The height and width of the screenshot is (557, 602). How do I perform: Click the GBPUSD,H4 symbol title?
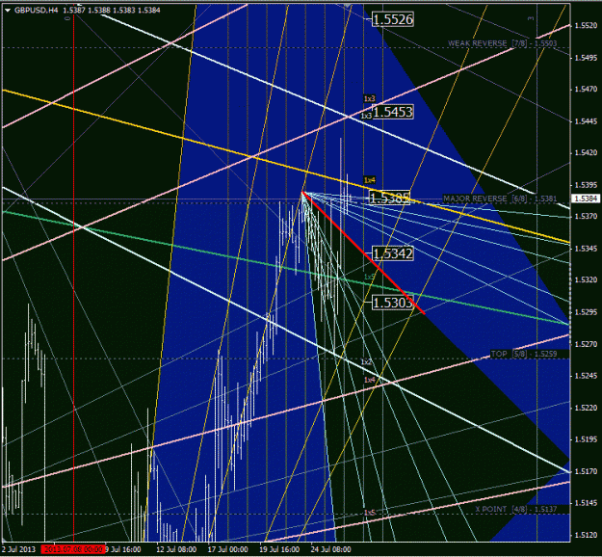[x=36, y=11]
